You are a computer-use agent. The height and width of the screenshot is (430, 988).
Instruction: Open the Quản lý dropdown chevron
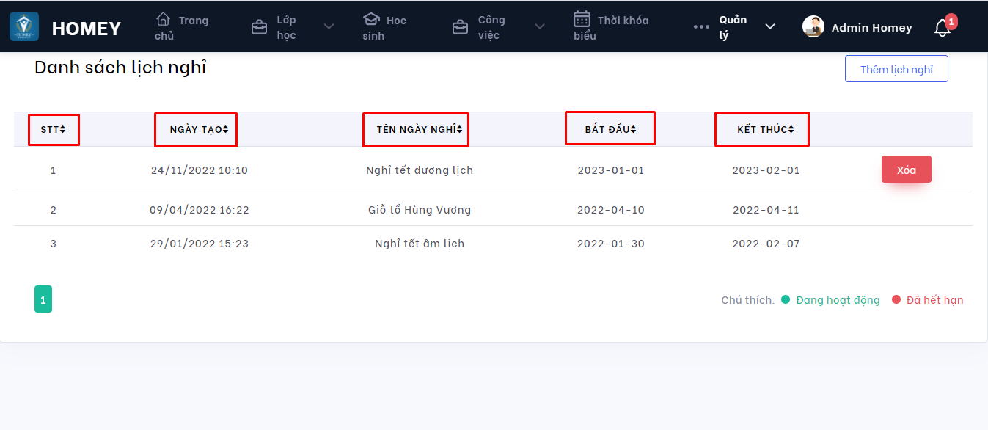pos(770,27)
